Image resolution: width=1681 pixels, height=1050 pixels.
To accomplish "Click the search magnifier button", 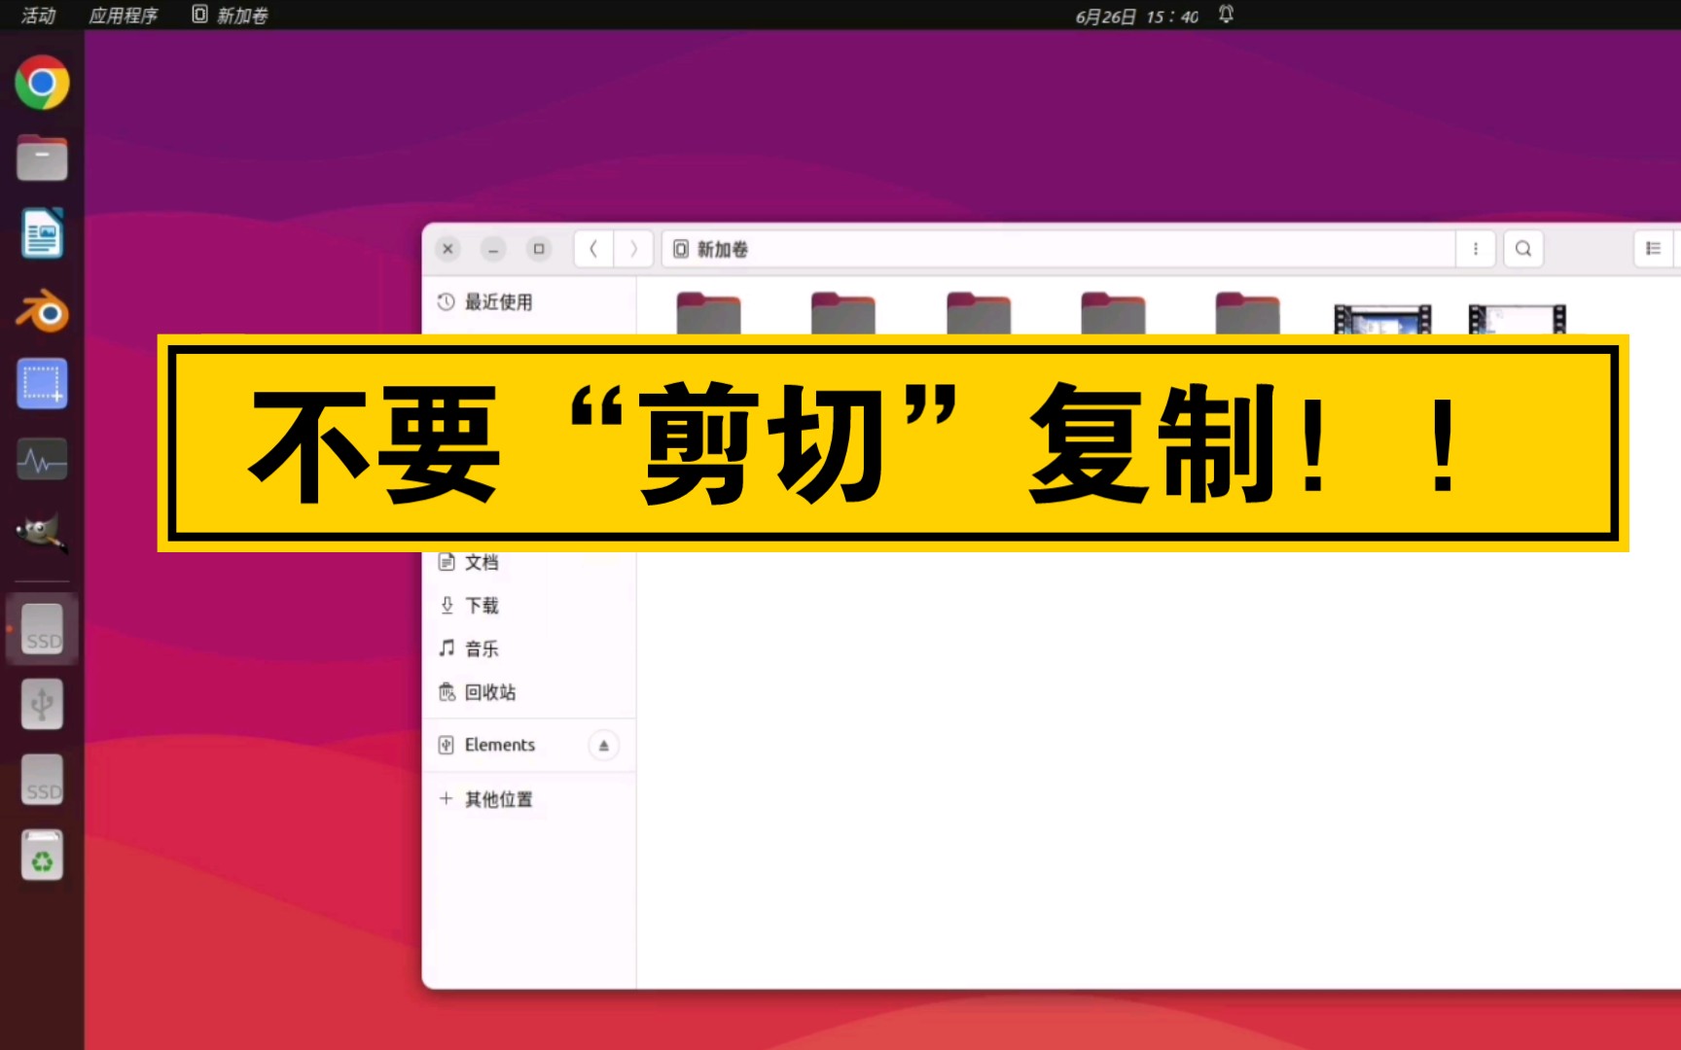I will click(x=1523, y=249).
